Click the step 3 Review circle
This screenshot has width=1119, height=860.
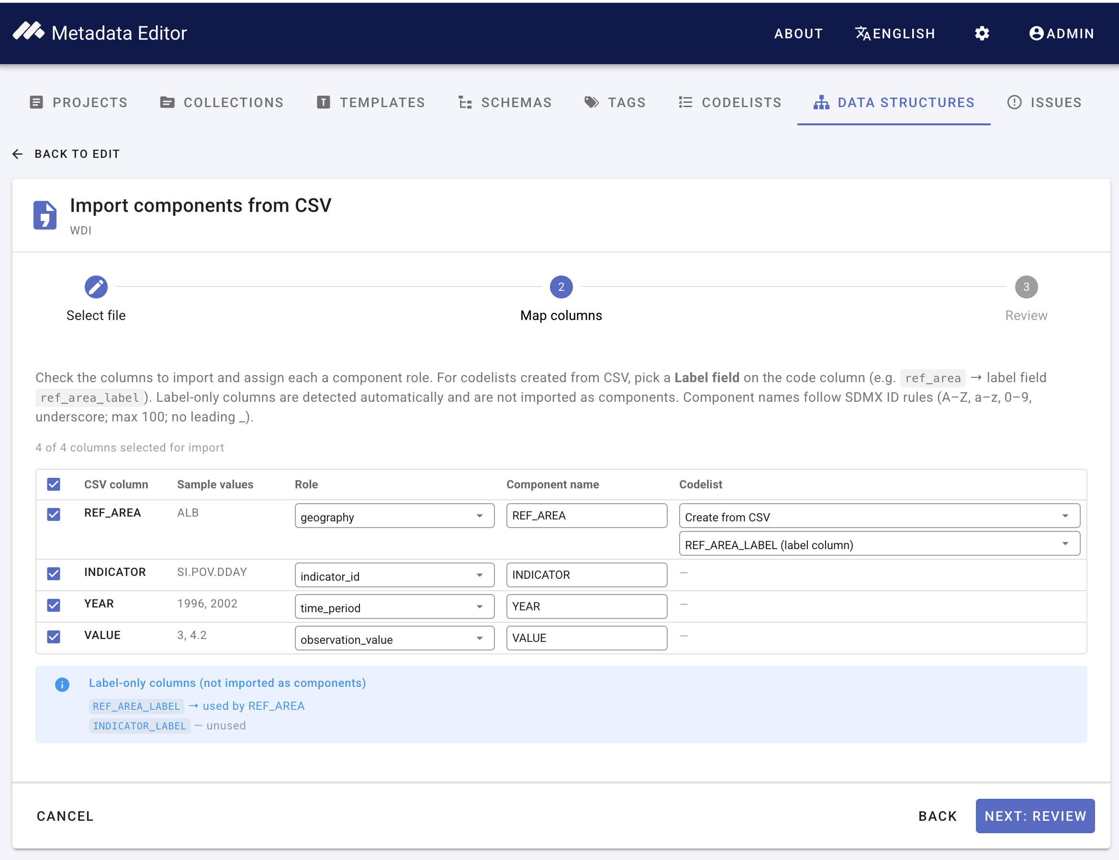tap(1026, 287)
